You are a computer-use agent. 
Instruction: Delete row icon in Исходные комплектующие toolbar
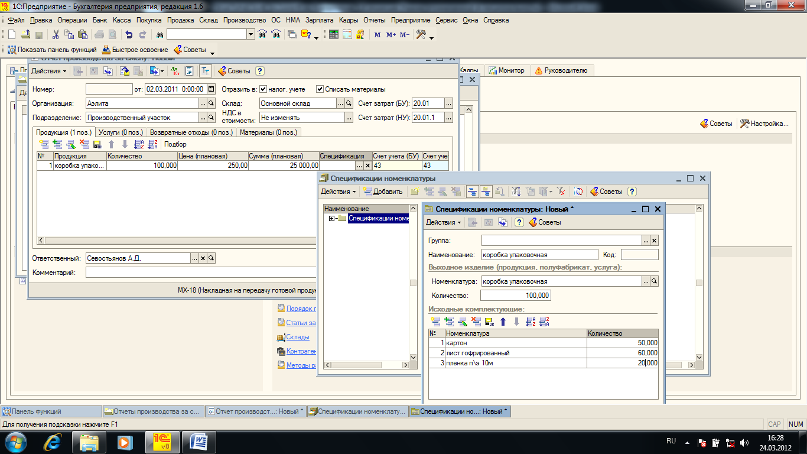point(476,322)
